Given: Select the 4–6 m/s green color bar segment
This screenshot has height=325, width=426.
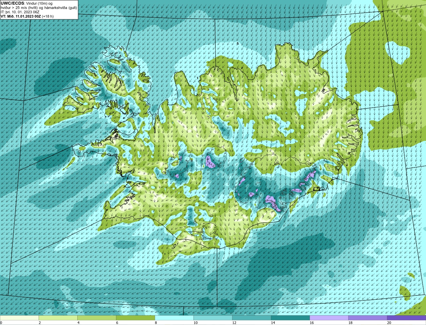Looking at the screenshot, I should 97,318.
